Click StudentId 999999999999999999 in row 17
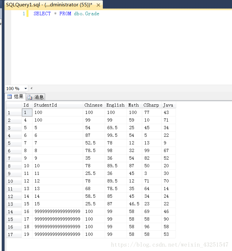 58,234
